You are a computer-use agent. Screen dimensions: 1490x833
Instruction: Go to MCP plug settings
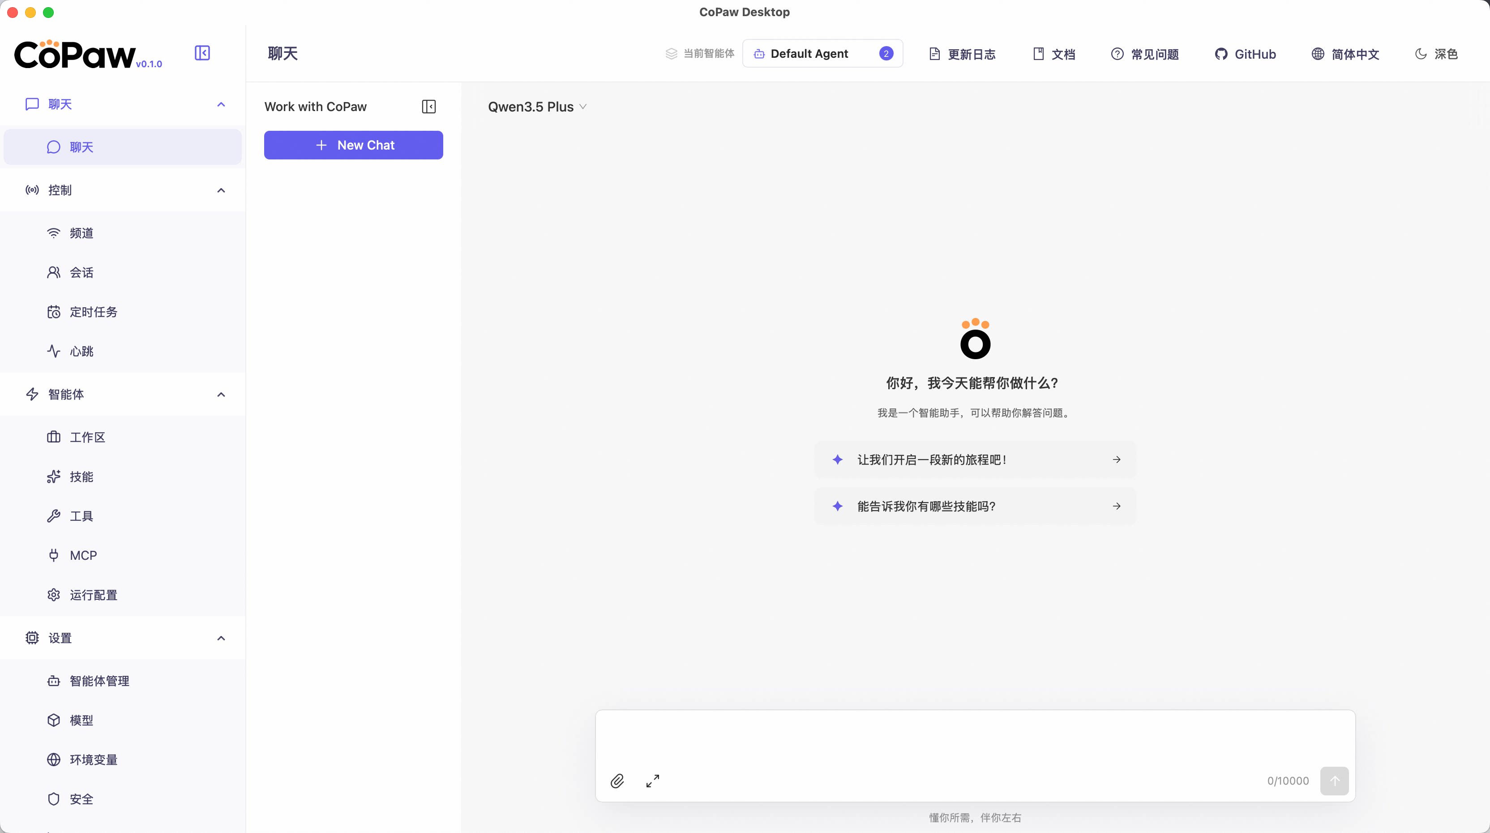(83, 555)
